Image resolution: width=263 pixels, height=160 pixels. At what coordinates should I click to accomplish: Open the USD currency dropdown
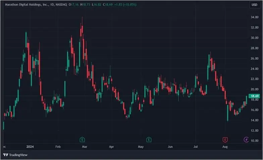pos(255,5)
